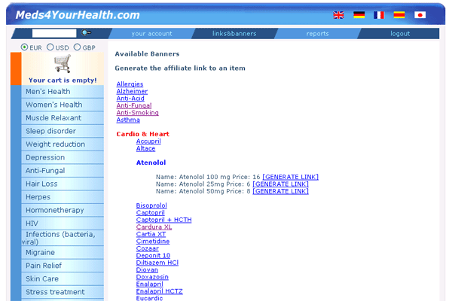Screen dimensions: 452x301
Task: Switch language using the Spanish flag
Action: (399, 15)
